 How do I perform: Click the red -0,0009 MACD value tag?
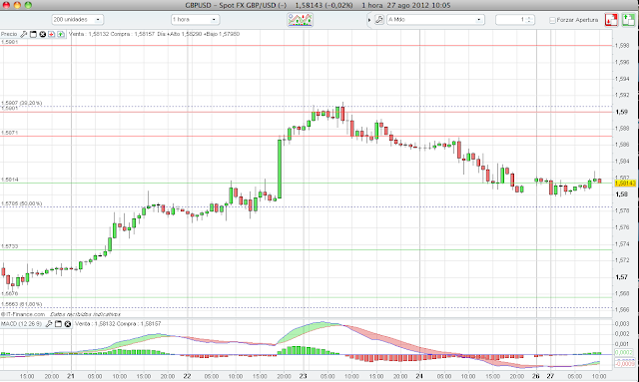[x=625, y=363]
